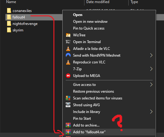The height and width of the screenshot is (137, 164).
Task: Click the AVG scan icon
Action: [x=68, y=98]
